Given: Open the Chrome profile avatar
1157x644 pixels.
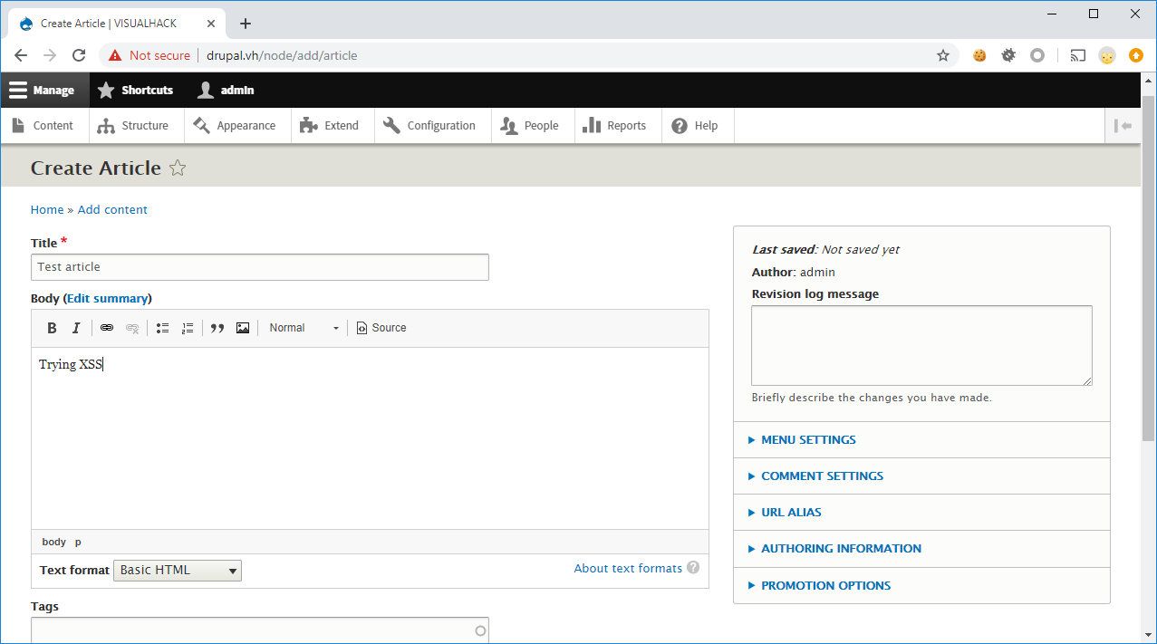Looking at the screenshot, I should [1107, 55].
